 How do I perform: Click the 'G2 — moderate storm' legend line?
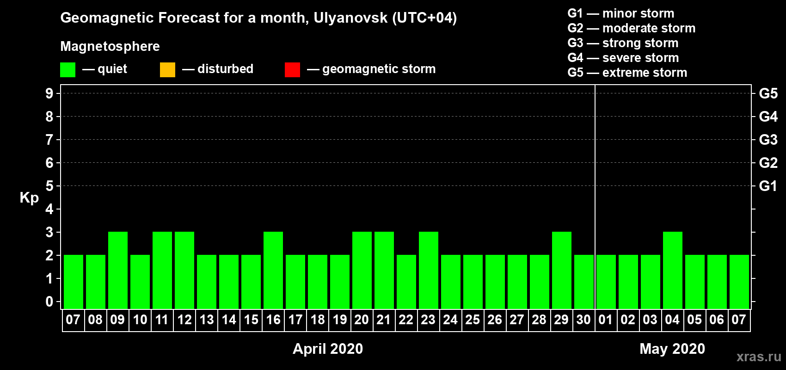(632, 28)
